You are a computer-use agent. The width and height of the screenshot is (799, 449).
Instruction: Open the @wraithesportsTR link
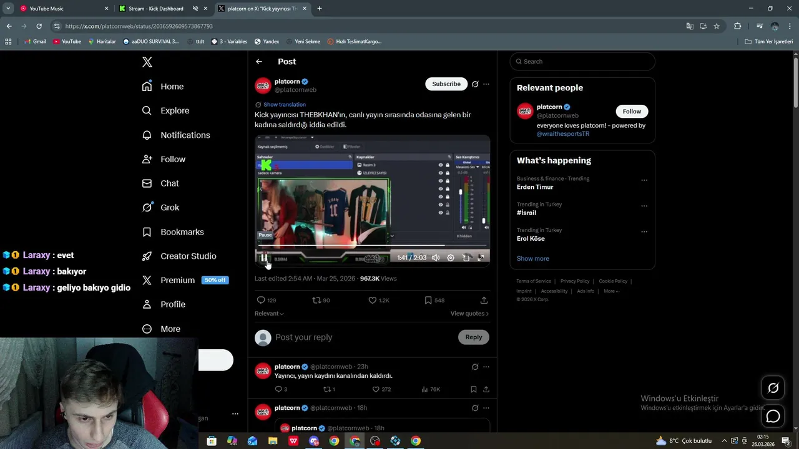tap(563, 134)
